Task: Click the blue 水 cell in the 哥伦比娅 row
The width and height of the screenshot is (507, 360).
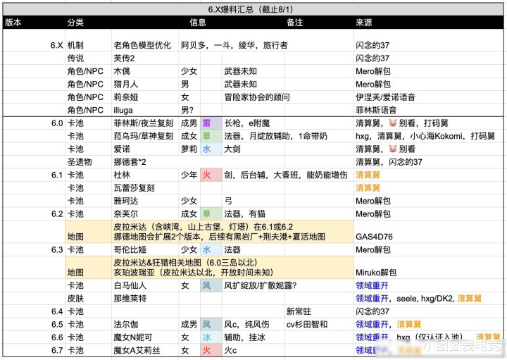Action: click(208, 249)
